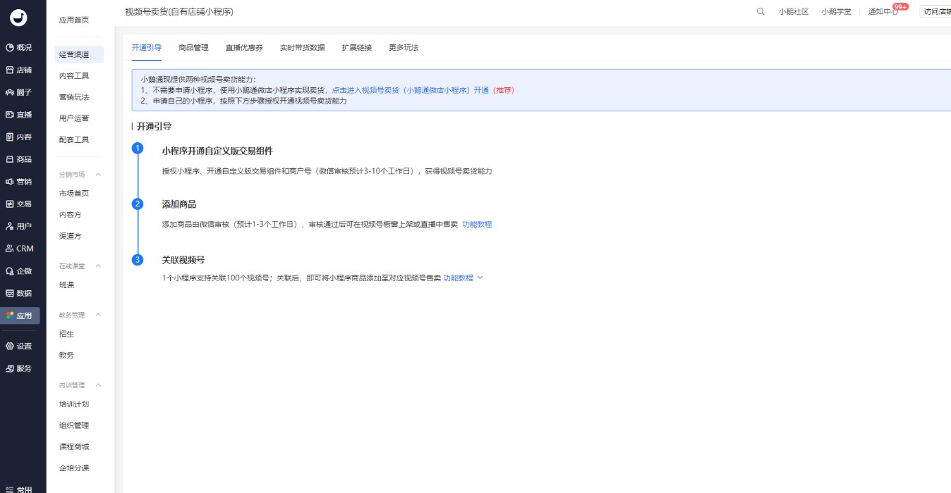Click 点击进入视频号卖货 link in notice
The height and width of the screenshot is (493, 951).
click(410, 90)
